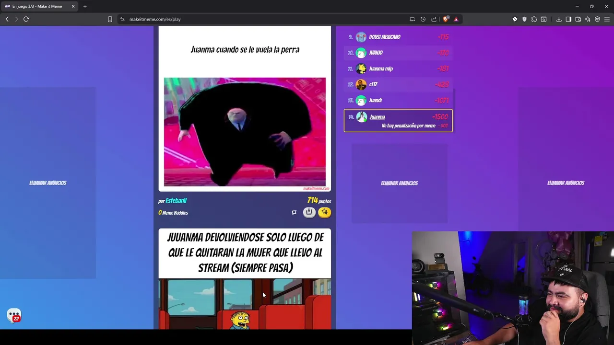Reload the makeitmeme page
This screenshot has width=614, height=345.
click(x=26, y=19)
